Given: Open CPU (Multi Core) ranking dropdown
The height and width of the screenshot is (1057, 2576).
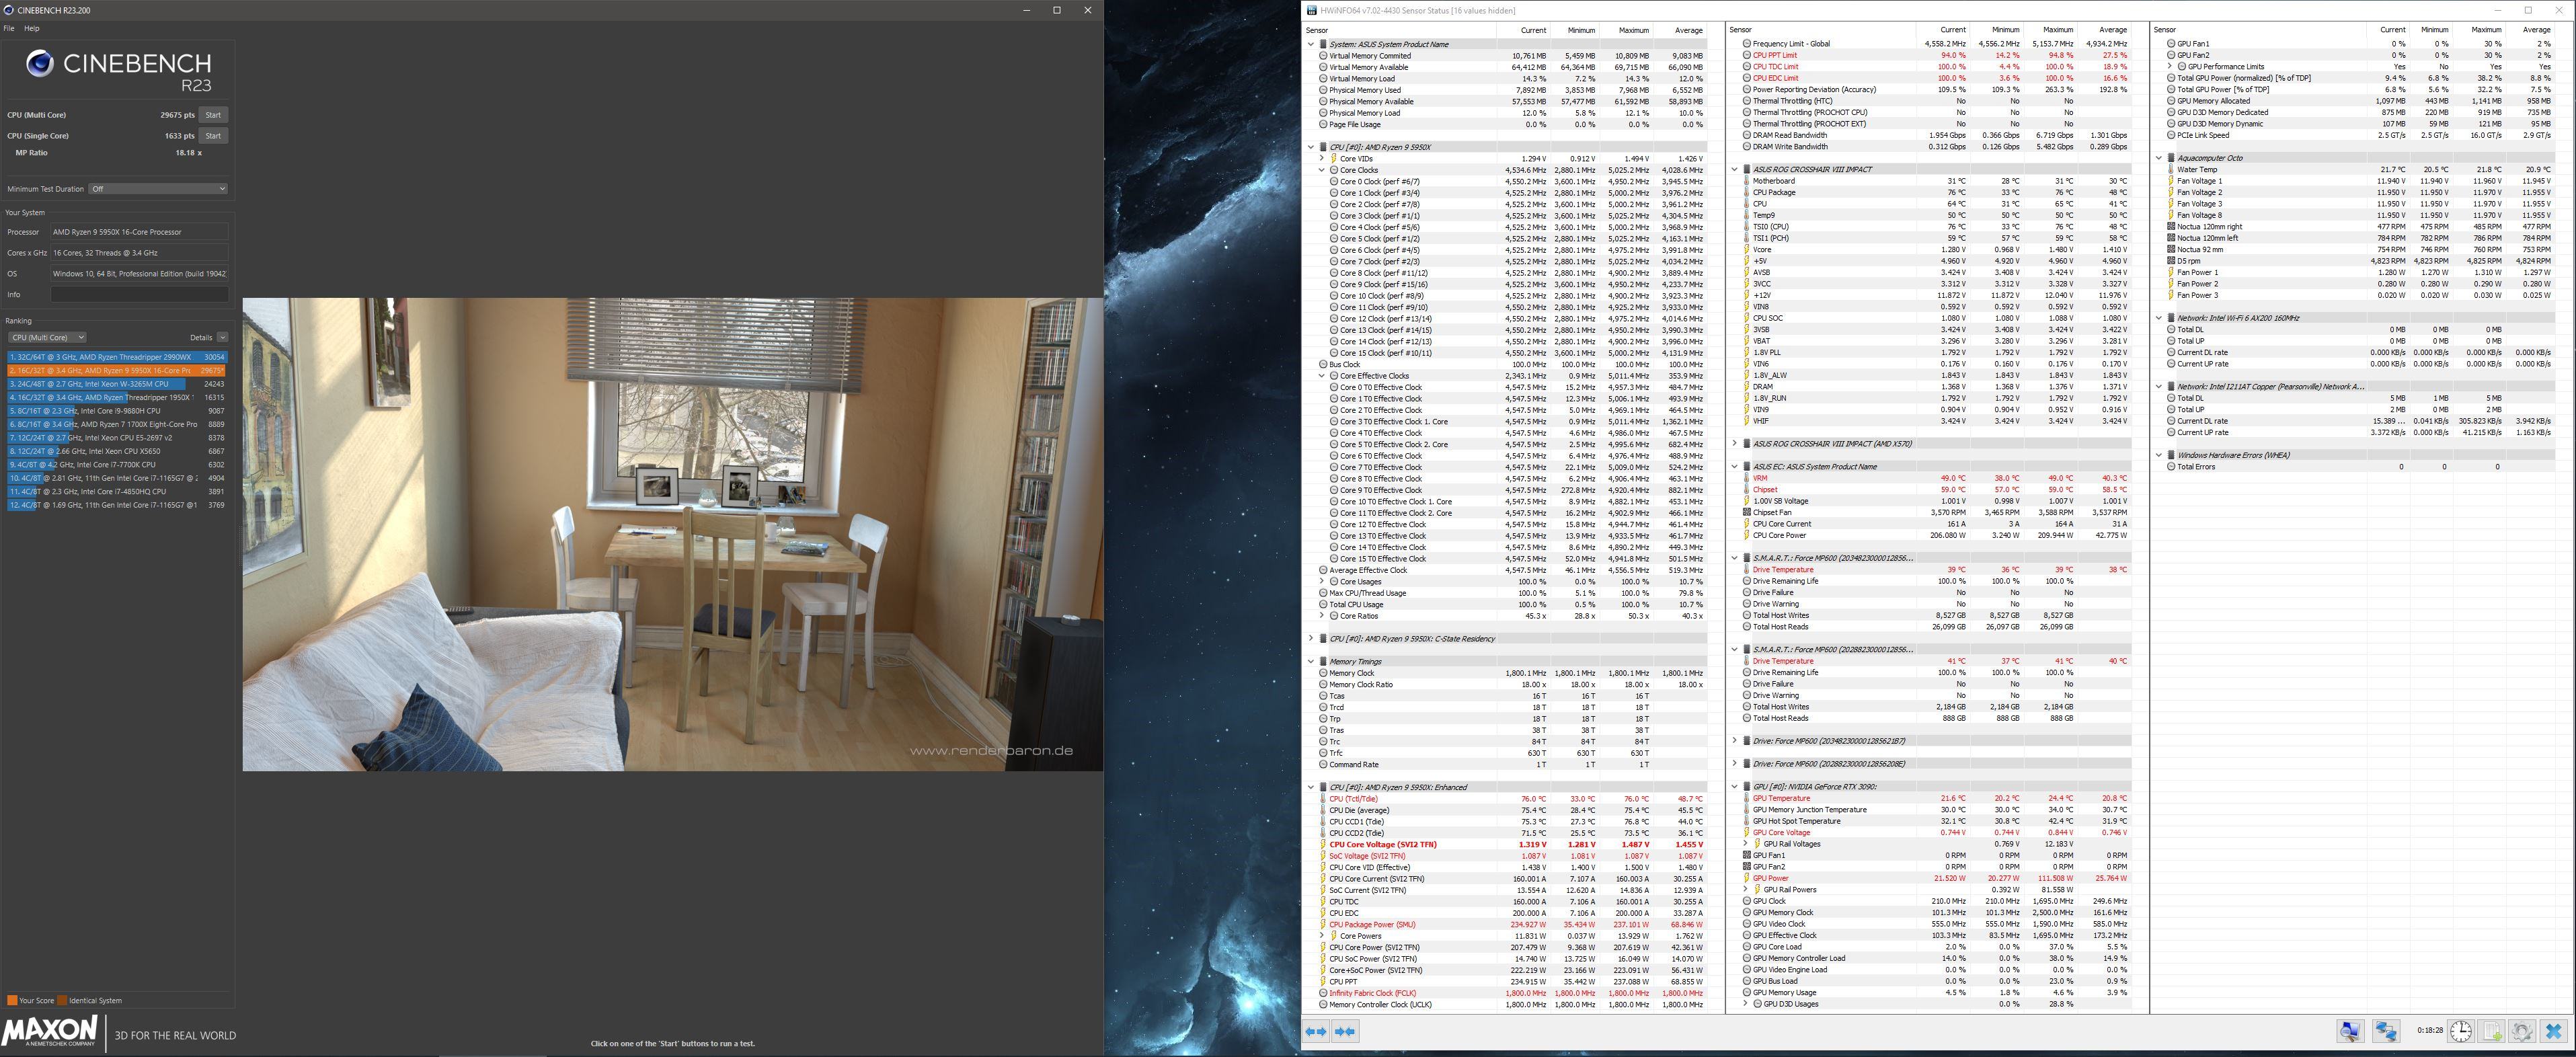Looking at the screenshot, I should 47,337.
